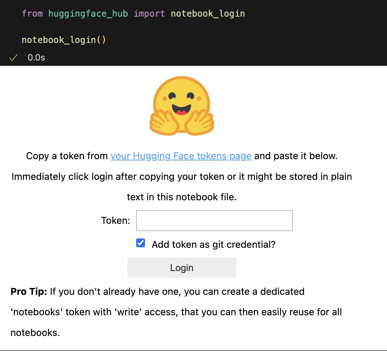Click the 'import' keyword in code

[149, 14]
